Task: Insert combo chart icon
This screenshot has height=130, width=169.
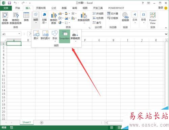Action: [73, 18]
